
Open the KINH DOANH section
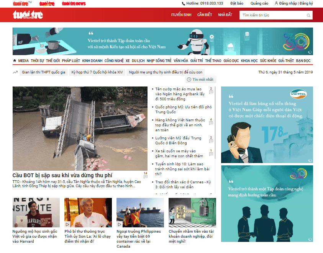92,61
